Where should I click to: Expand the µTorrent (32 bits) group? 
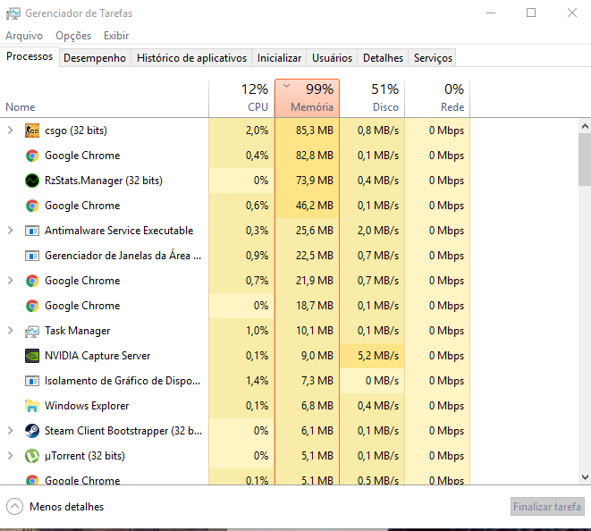pos(11,456)
